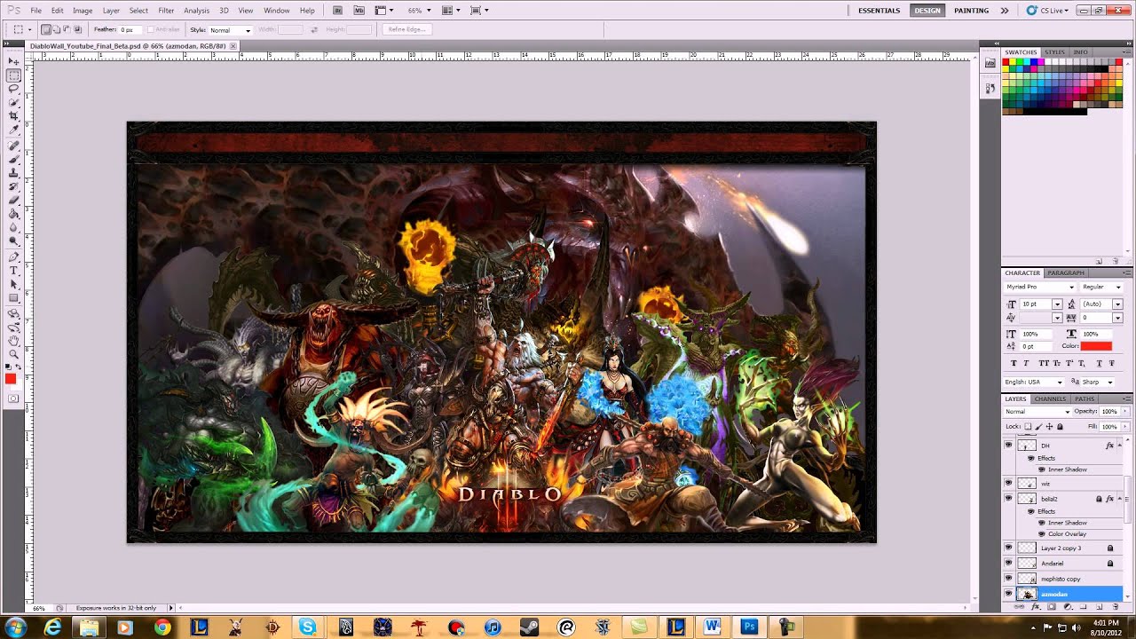Open Skype from the taskbar
Screen dimensions: 1136x639
(308, 627)
